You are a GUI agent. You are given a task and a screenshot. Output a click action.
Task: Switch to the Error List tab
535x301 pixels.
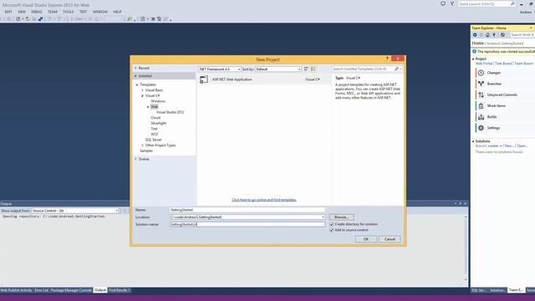click(41, 290)
